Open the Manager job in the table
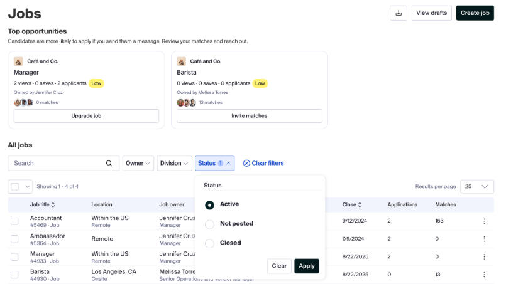This screenshot has height=284, width=506. (x=42, y=254)
